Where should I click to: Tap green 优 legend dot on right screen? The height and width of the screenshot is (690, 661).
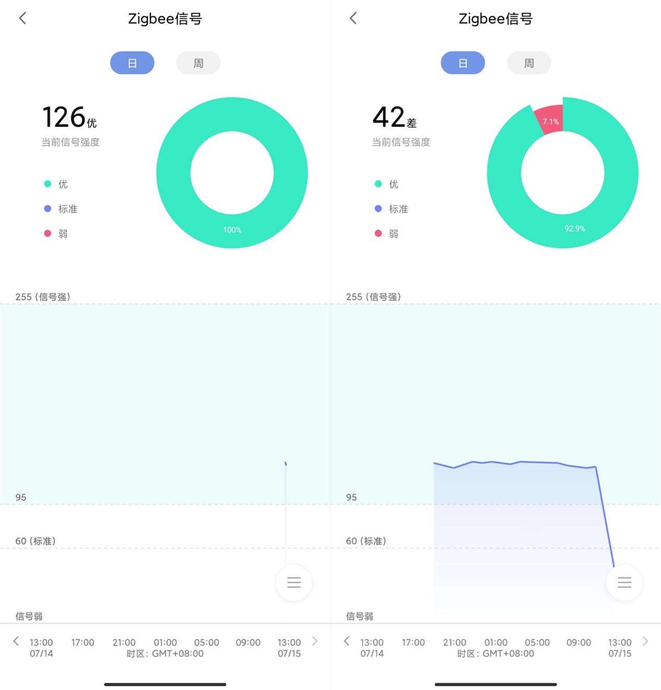(x=378, y=184)
